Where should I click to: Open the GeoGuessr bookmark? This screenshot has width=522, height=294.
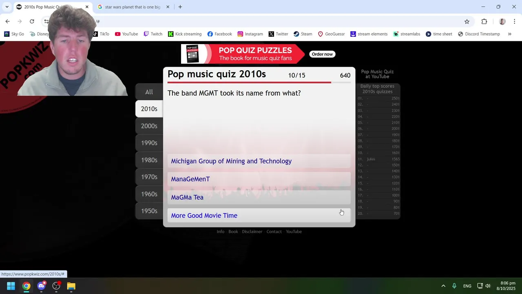pyautogui.click(x=331, y=34)
